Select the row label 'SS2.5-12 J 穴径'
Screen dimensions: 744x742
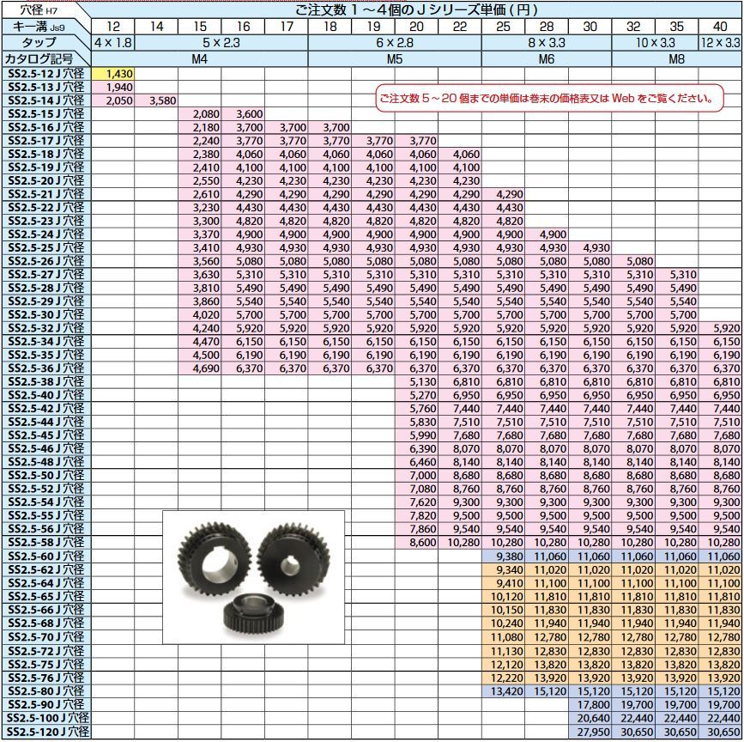coord(46,74)
